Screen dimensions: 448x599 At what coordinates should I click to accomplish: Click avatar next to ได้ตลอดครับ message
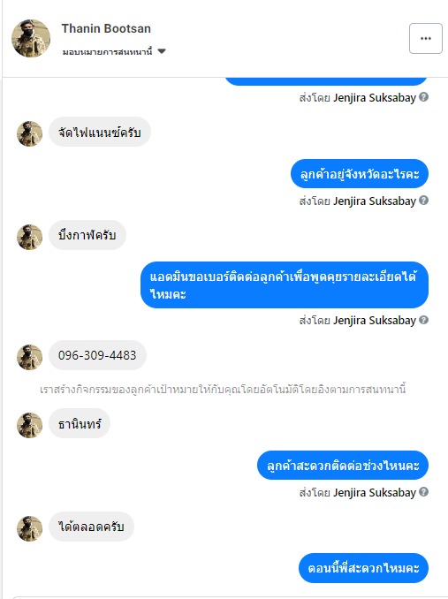tap(29, 528)
